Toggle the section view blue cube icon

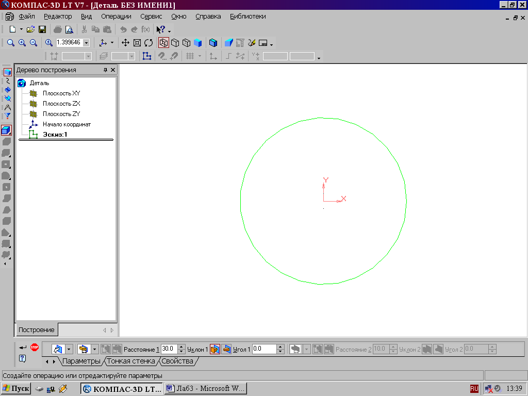pos(228,43)
